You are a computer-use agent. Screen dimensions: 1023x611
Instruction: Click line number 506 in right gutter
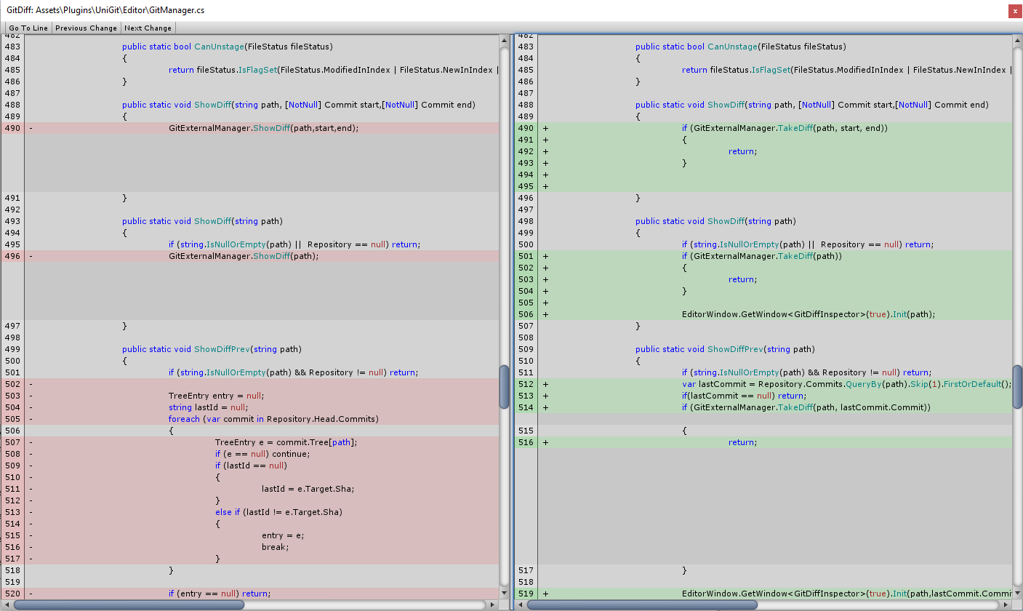pos(526,314)
